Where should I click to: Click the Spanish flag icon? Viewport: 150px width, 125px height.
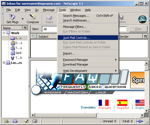122,103
